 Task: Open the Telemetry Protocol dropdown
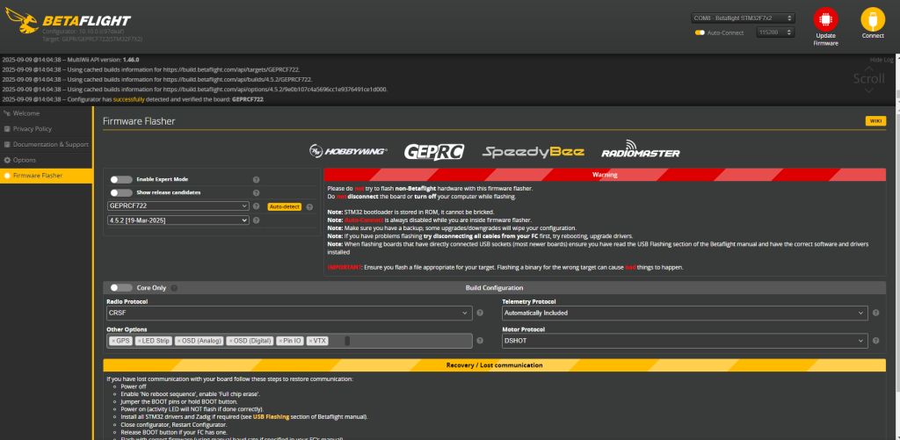point(685,314)
